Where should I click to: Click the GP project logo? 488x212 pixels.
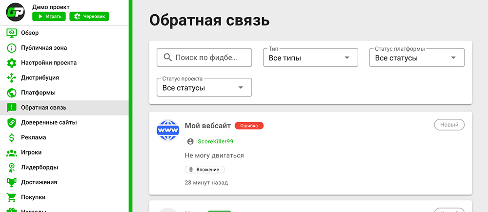click(x=16, y=12)
